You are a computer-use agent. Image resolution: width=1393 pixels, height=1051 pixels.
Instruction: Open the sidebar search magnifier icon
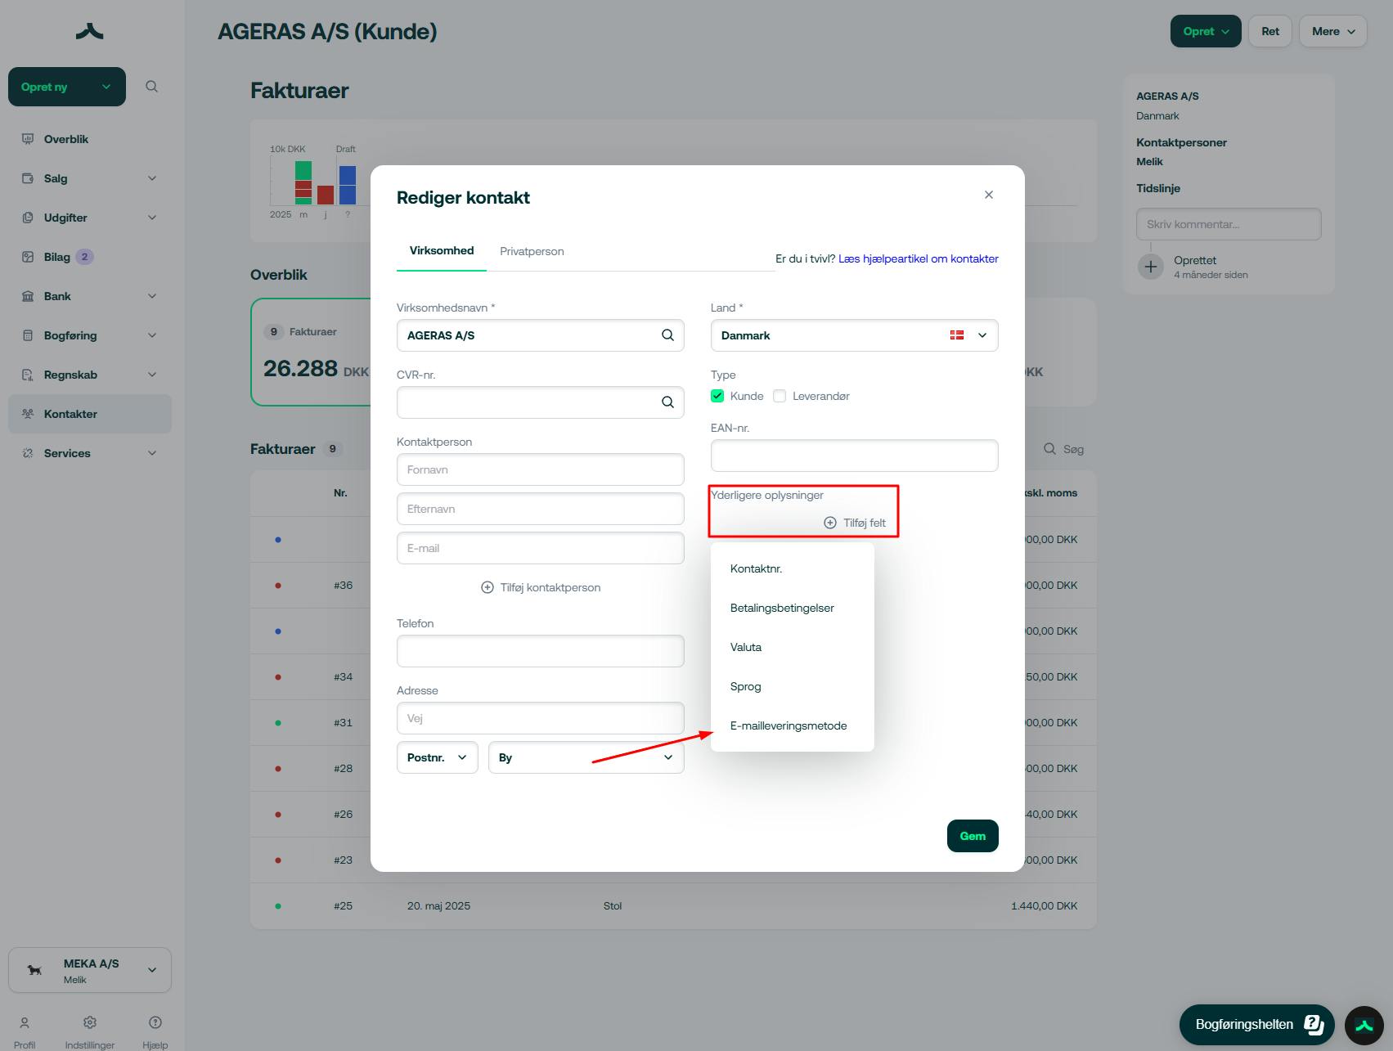[x=151, y=87]
